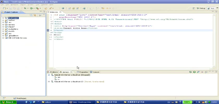Click Collapse All in Project Explorer

31,15
